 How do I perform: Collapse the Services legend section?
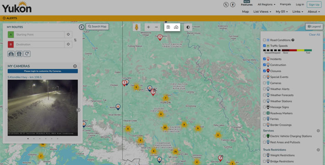[x=318, y=131]
